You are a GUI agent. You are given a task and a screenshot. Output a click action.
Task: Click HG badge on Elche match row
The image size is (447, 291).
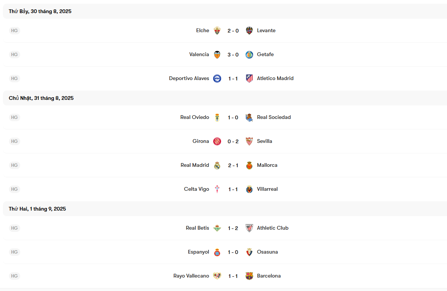[x=14, y=31]
